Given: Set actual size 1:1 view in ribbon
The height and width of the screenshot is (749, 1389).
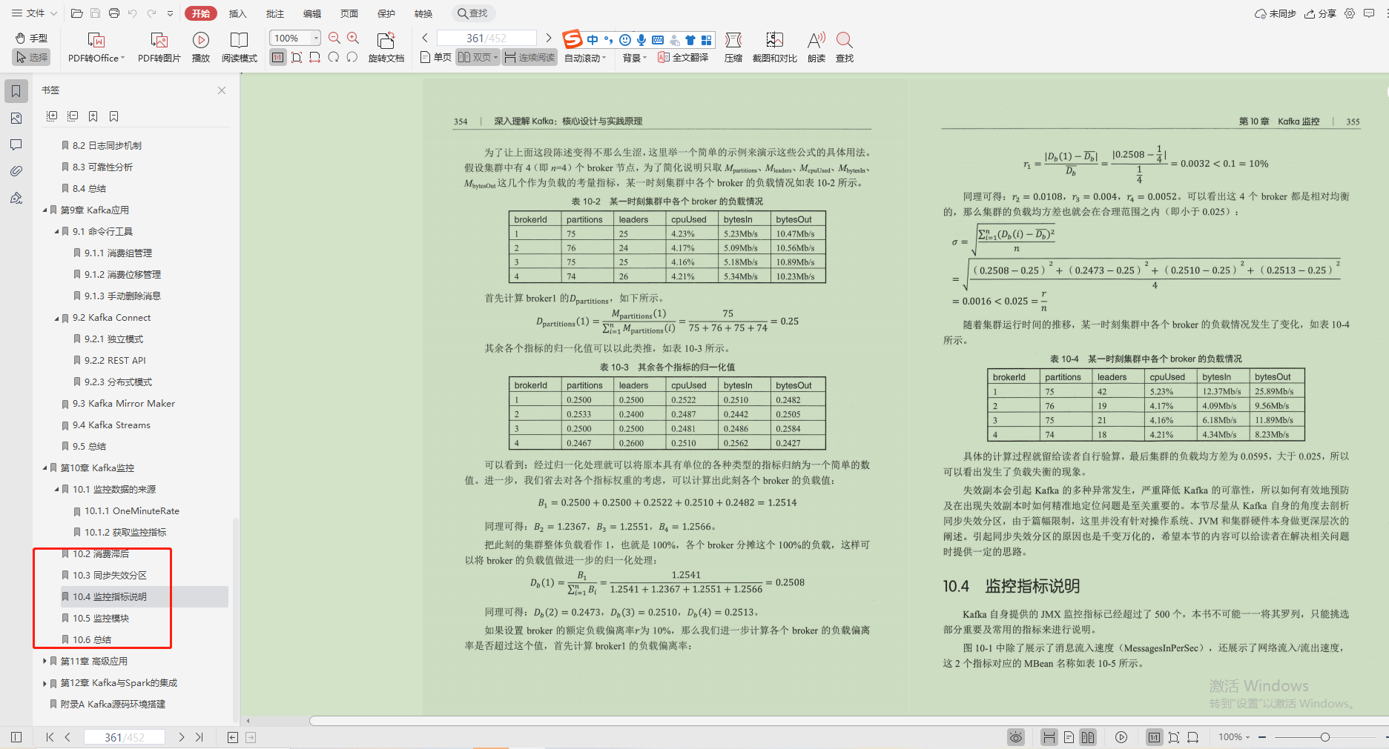Looking at the screenshot, I should coord(278,57).
